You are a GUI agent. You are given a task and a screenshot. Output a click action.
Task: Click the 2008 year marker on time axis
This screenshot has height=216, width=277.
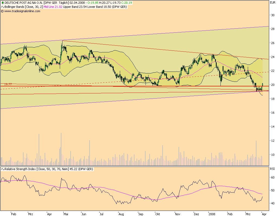point(212,214)
